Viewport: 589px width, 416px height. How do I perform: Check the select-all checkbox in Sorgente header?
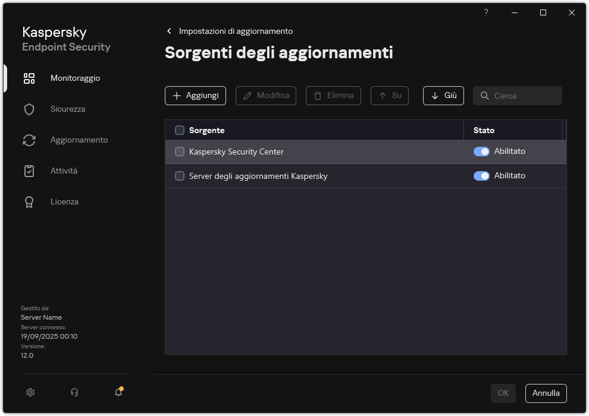(x=179, y=130)
